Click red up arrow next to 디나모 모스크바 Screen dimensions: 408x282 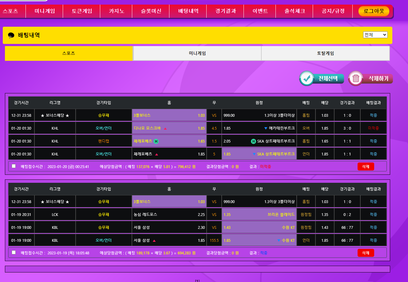click(x=165, y=128)
